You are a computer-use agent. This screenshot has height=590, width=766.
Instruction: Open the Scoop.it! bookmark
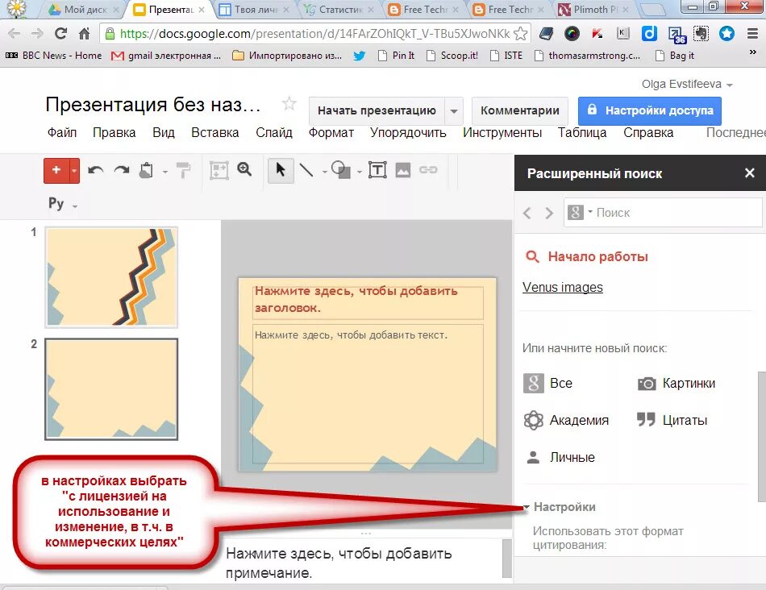[452, 56]
